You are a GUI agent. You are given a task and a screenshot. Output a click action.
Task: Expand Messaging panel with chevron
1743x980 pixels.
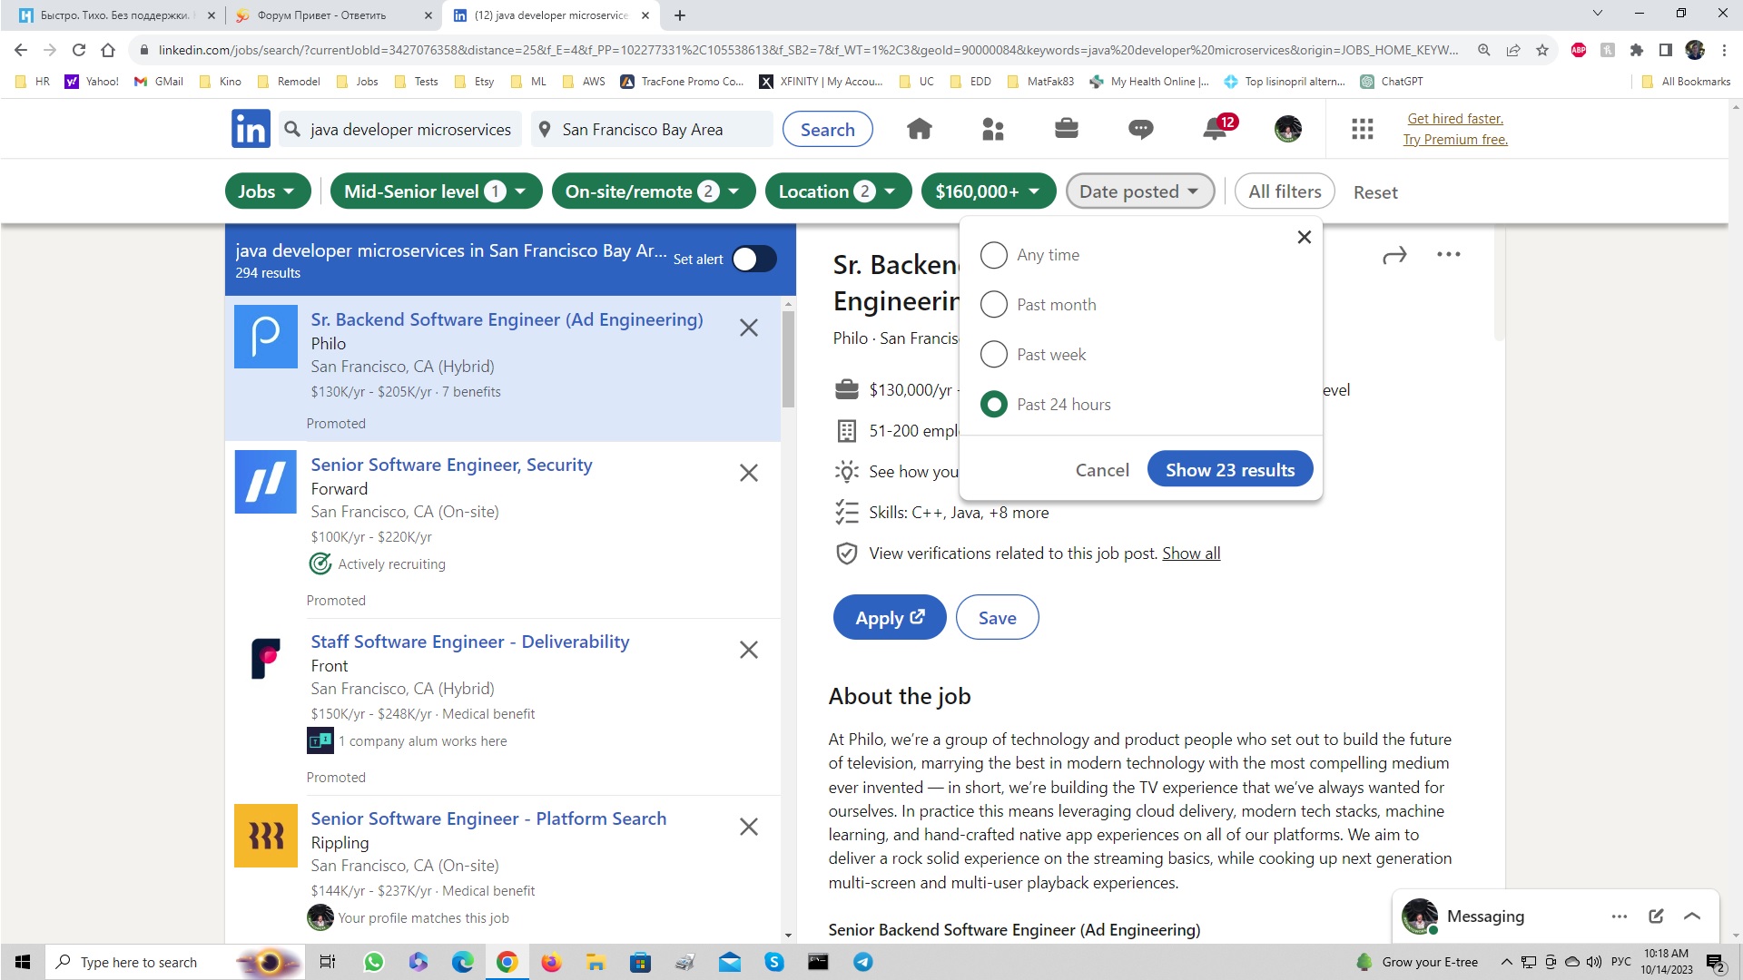tap(1692, 916)
